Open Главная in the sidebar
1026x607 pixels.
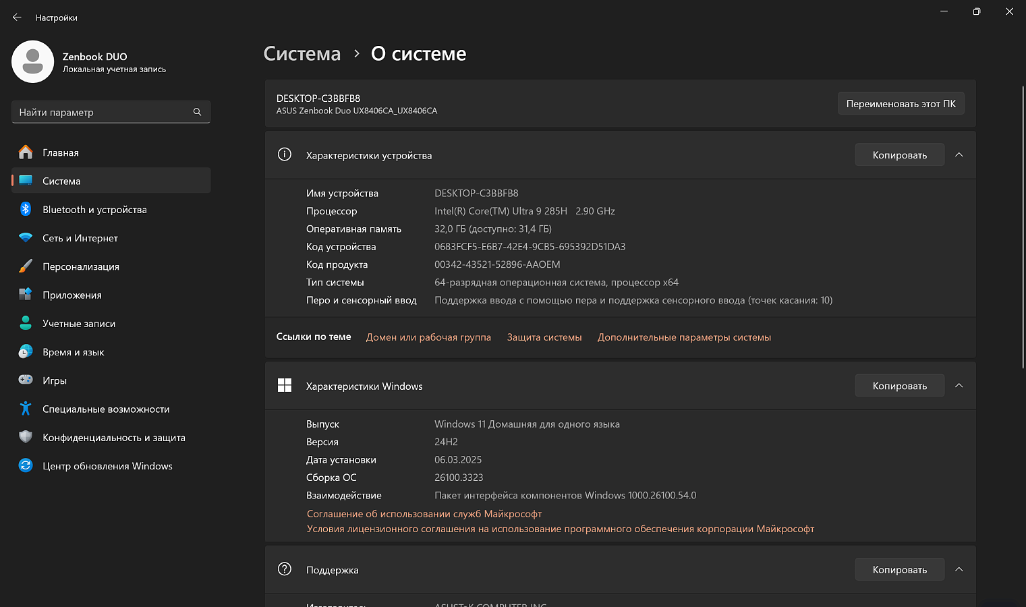click(111, 152)
